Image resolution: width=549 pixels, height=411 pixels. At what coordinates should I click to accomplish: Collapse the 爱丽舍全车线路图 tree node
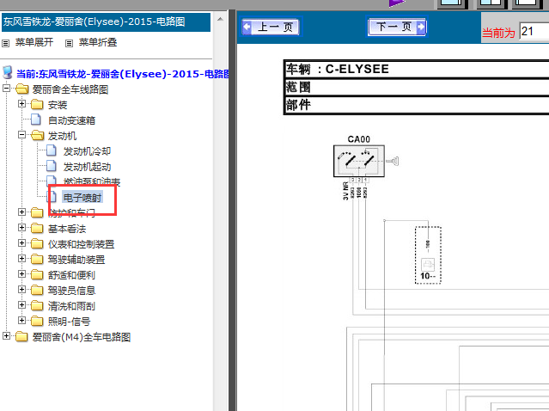point(6,89)
